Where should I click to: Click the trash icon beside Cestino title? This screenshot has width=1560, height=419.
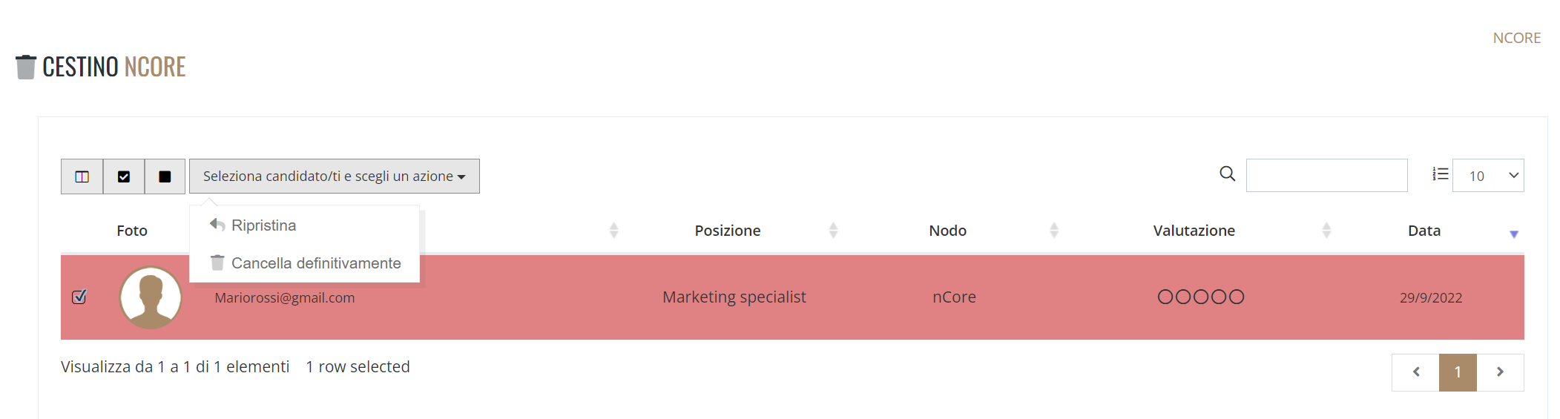point(26,67)
